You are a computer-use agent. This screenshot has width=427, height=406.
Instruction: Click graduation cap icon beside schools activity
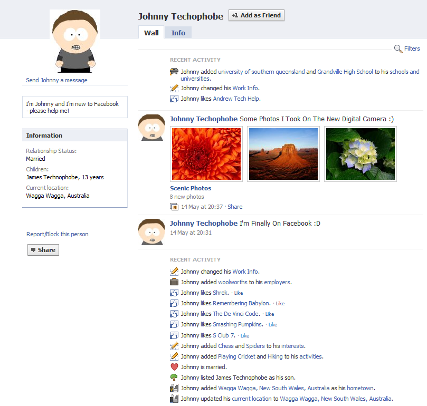(174, 72)
